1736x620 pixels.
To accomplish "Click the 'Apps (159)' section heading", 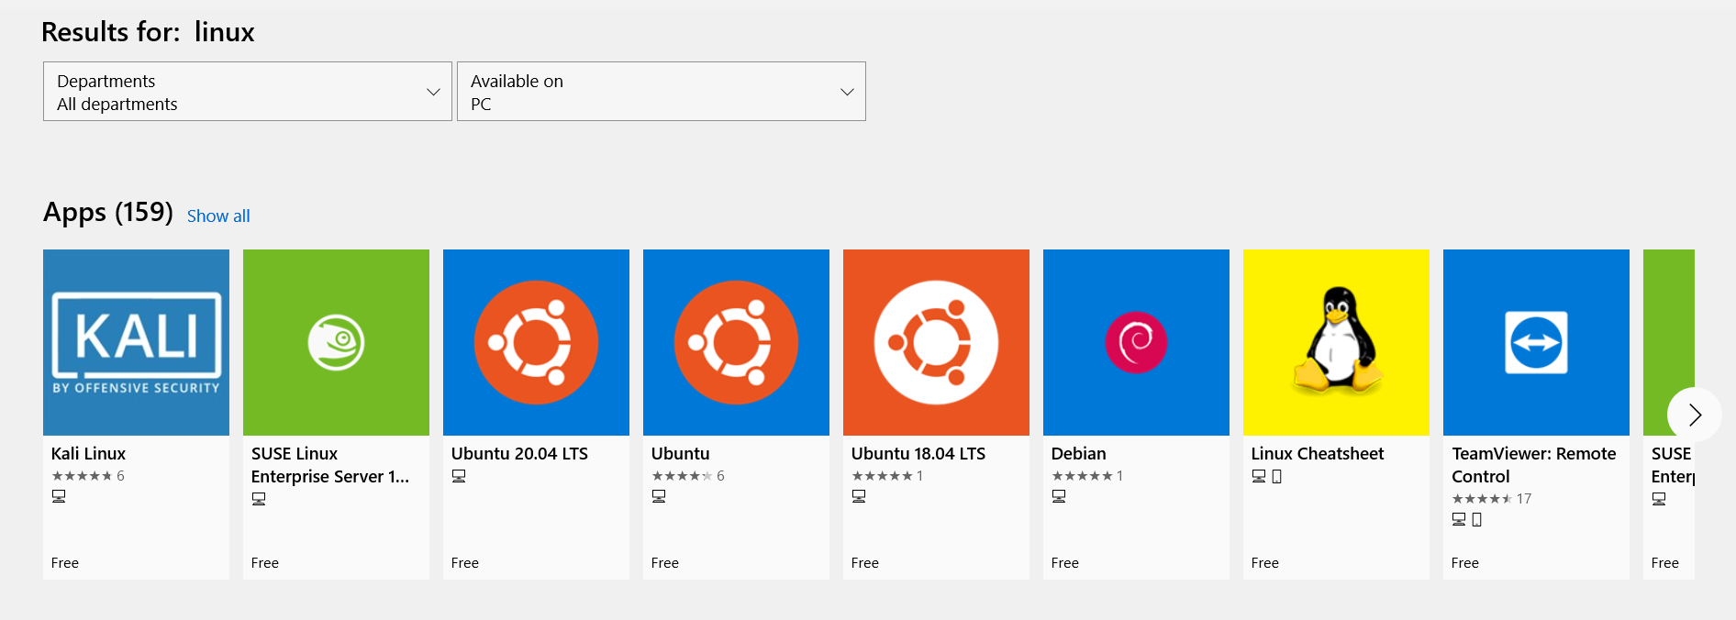I will (108, 213).
